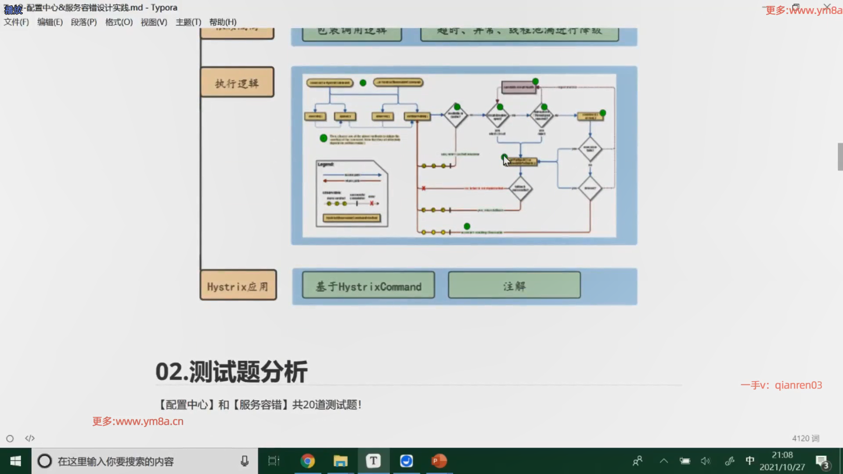843x474 pixels.
Task: Toggle the sidebar circle icon
Action: (x=10, y=438)
